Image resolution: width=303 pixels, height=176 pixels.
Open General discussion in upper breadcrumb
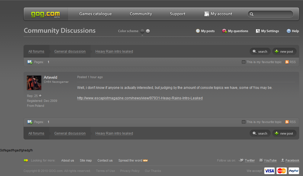pos(70,52)
